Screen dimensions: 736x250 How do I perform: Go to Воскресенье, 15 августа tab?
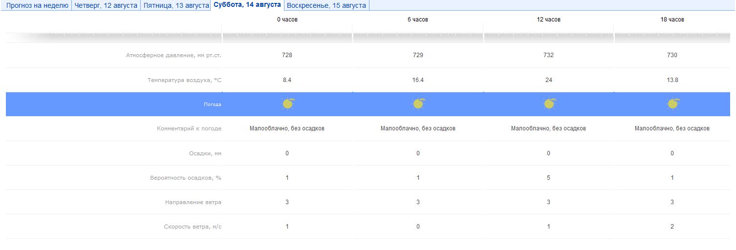(x=326, y=5)
